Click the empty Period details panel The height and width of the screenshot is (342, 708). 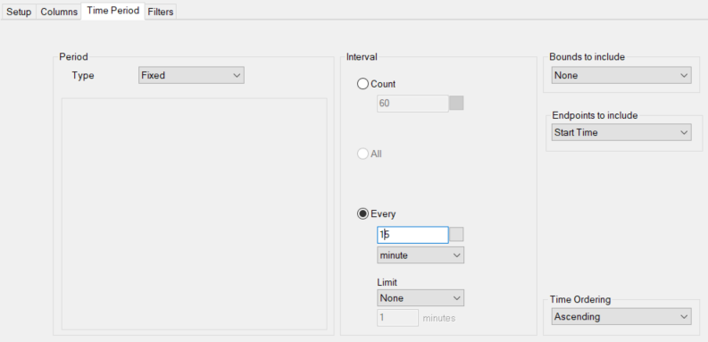pos(194,214)
